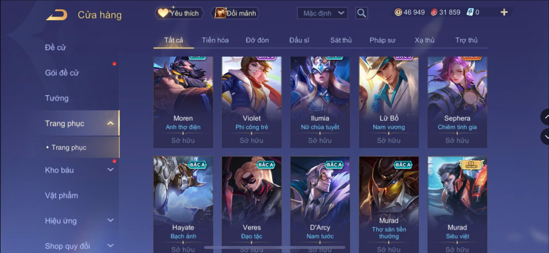Select the Sát thủ tab

[341, 40]
